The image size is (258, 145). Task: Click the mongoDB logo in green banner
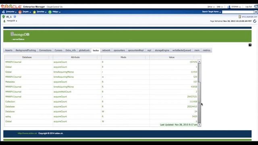click(20, 34)
